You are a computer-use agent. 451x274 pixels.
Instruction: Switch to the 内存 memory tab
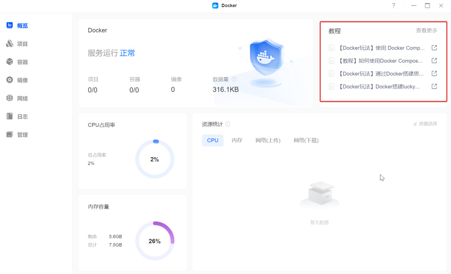[x=237, y=140]
